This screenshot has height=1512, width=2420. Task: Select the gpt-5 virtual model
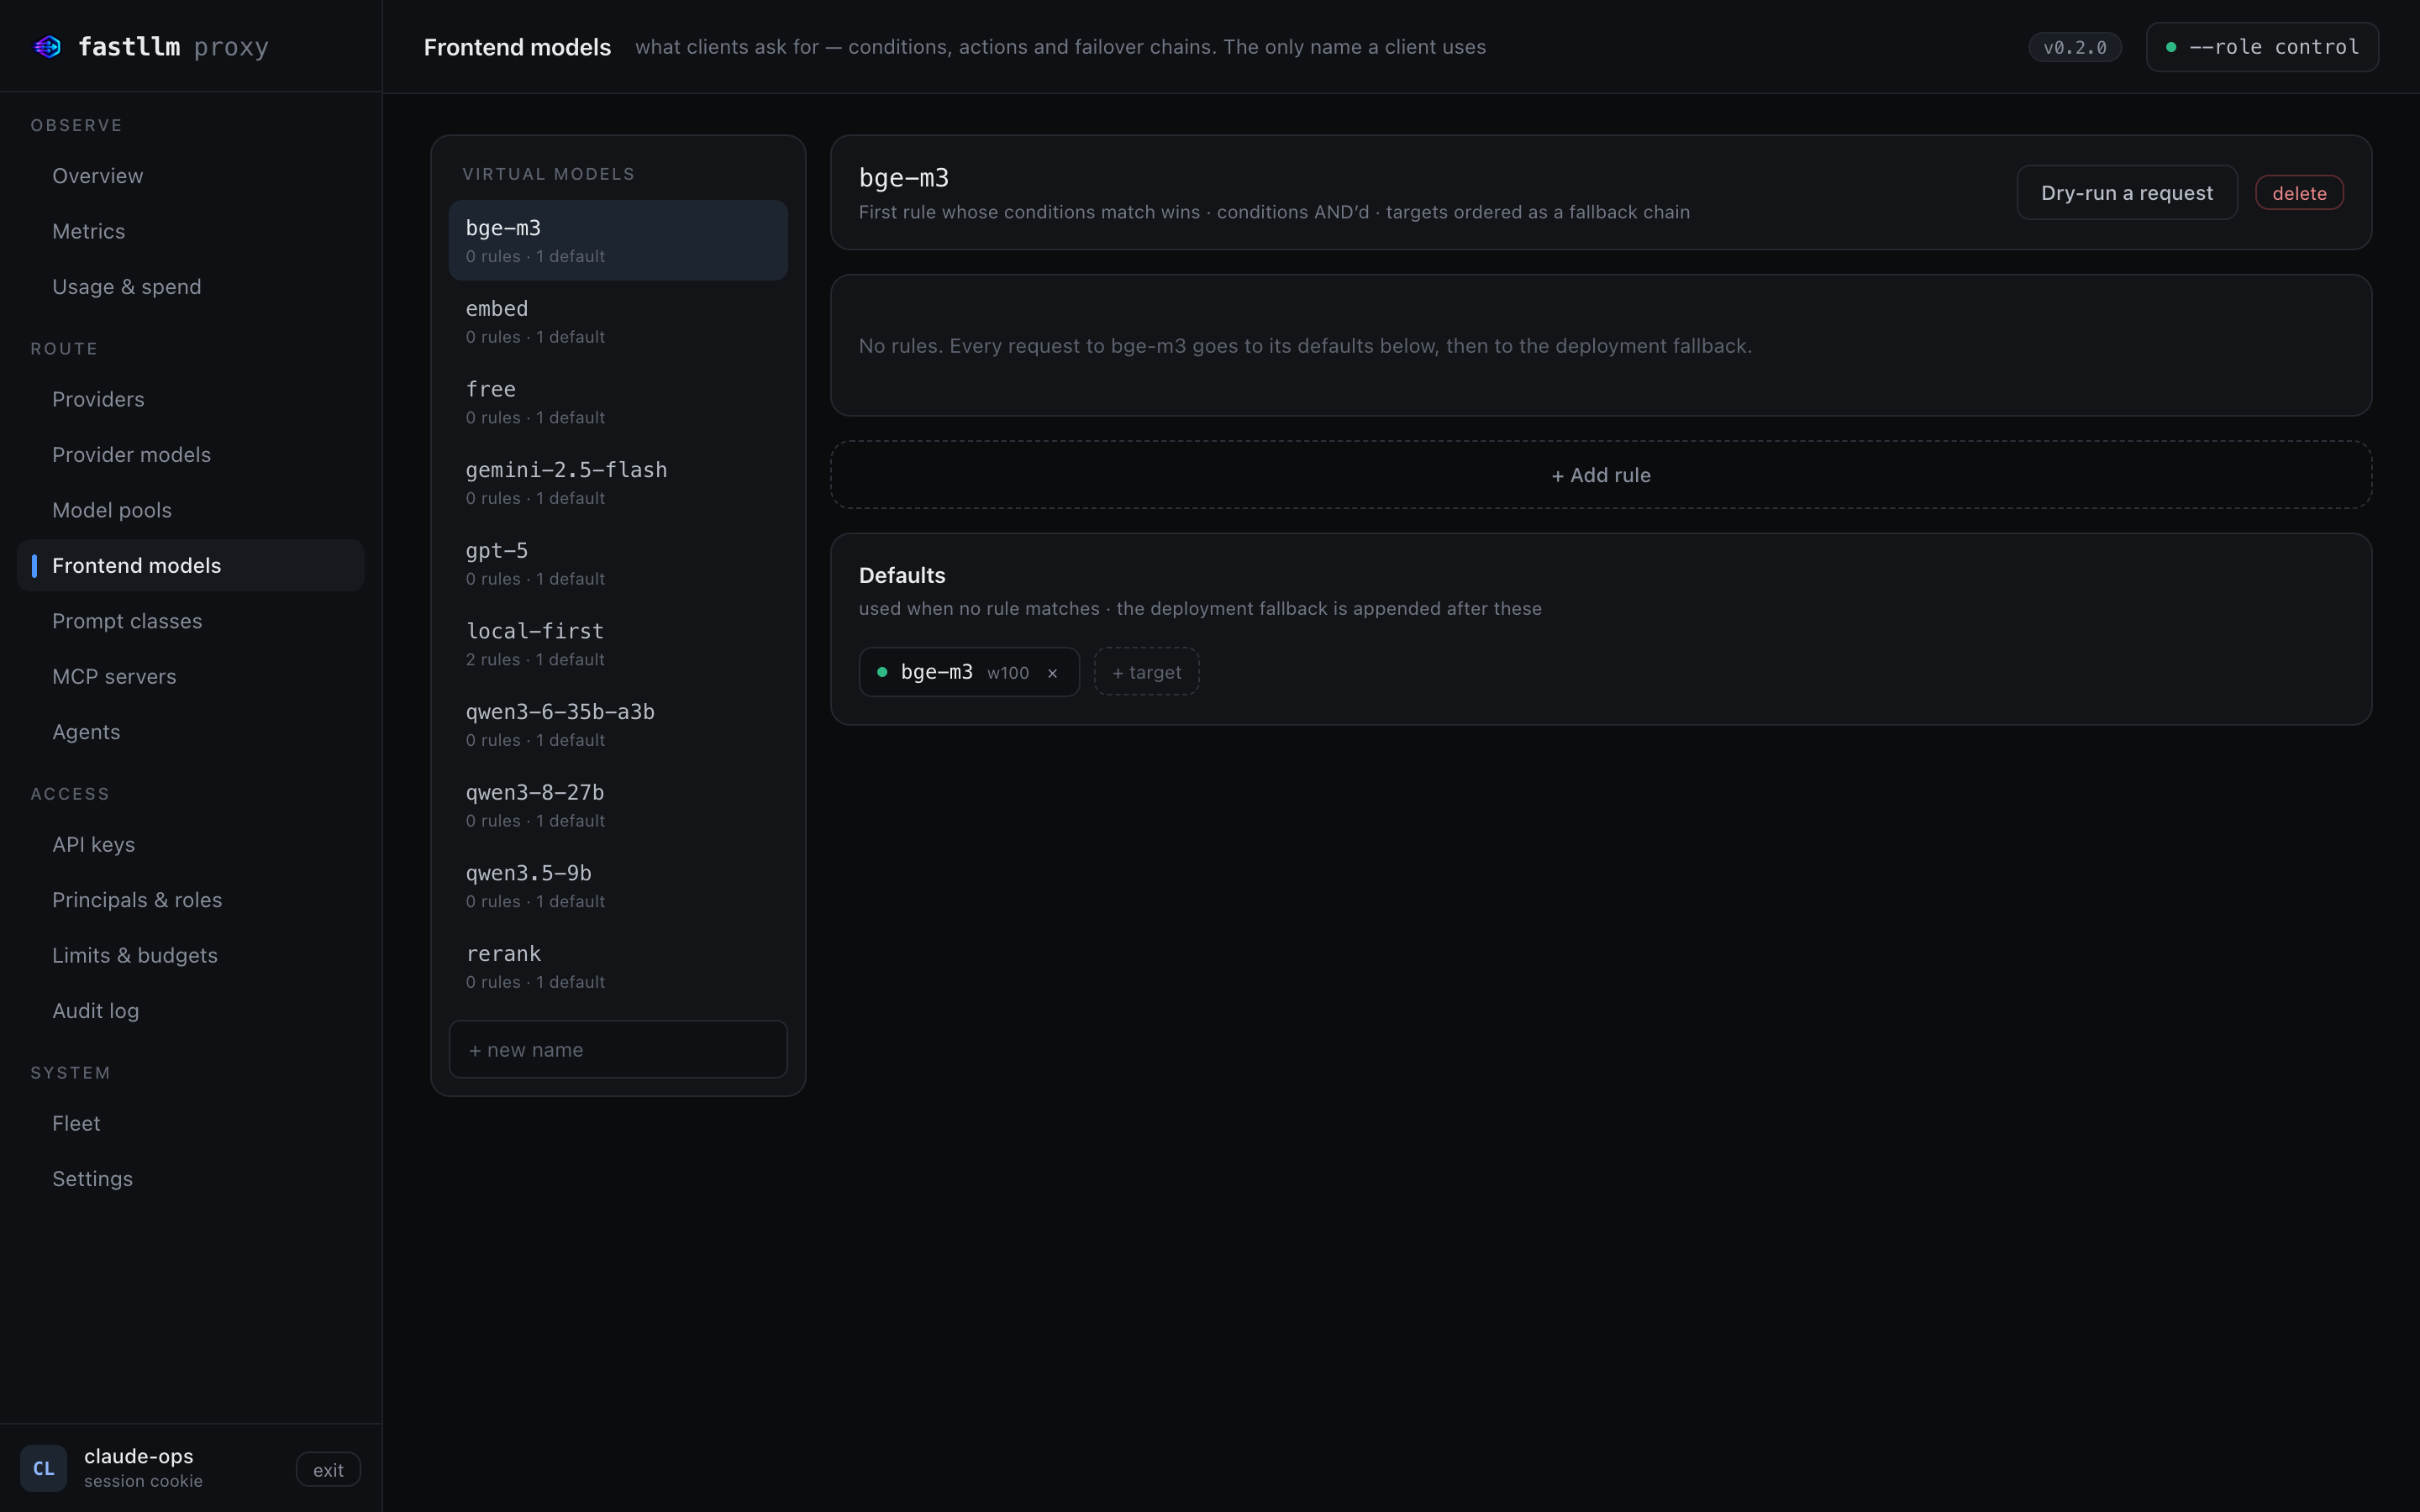pyautogui.click(x=618, y=563)
